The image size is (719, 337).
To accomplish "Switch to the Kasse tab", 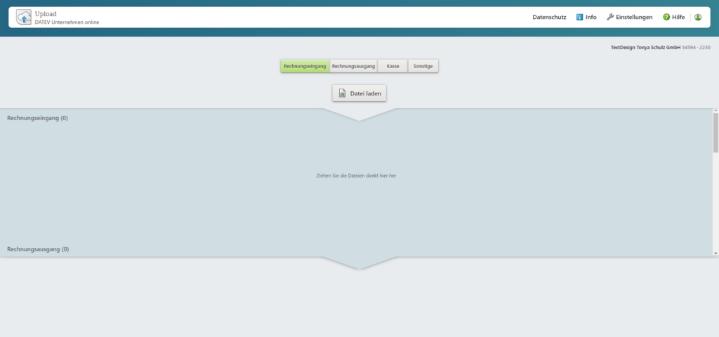I will point(393,66).
